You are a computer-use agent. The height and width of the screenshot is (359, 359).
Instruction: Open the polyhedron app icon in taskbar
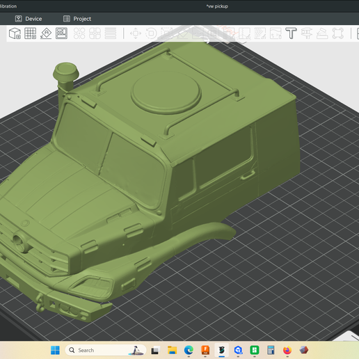click(304, 350)
